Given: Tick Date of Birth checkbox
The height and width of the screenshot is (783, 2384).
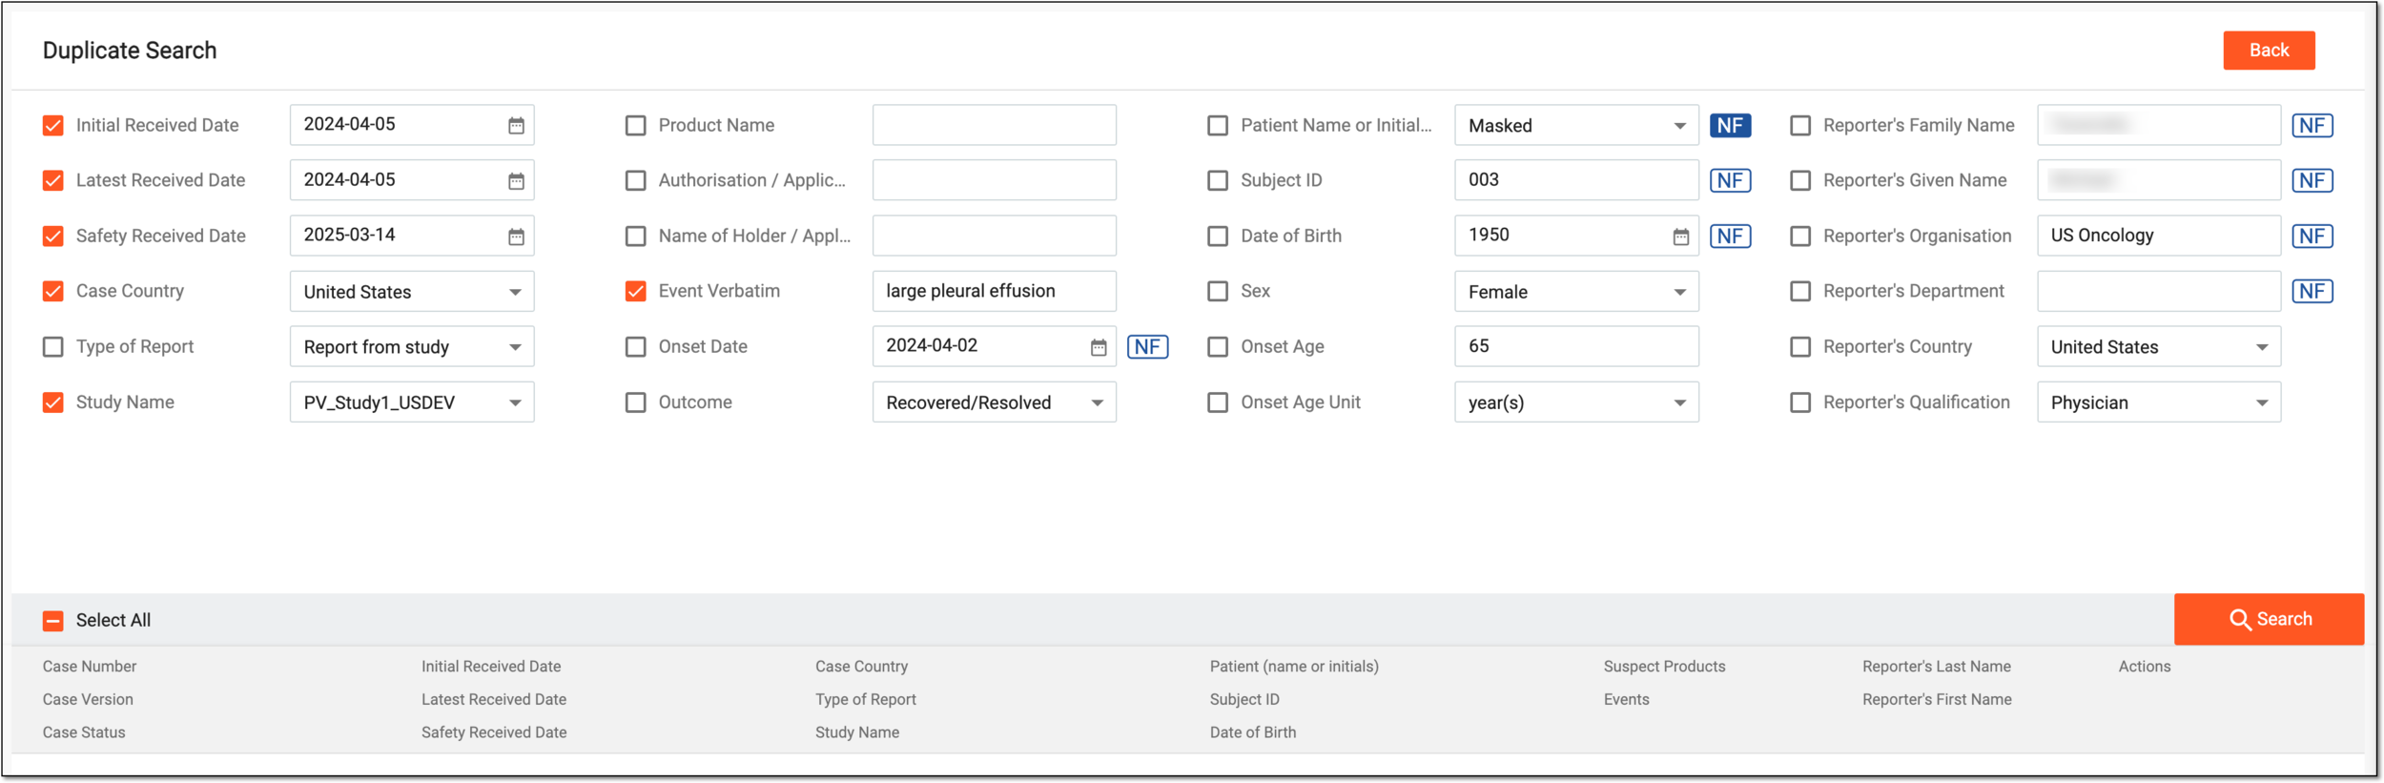Looking at the screenshot, I should click(x=1218, y=236).
